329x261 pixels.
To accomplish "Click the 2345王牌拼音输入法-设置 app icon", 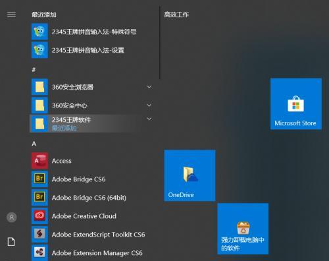I will click(x=39, y=50).
